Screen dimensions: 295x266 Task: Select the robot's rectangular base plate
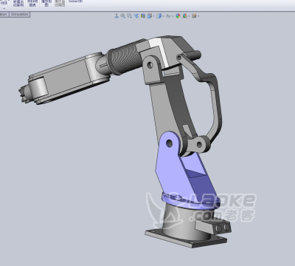[x=187, y=239]
